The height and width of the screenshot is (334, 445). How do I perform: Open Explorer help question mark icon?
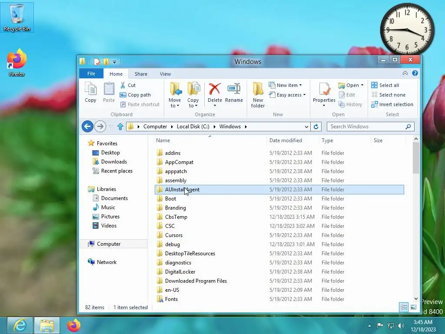(x=415, y=73)
